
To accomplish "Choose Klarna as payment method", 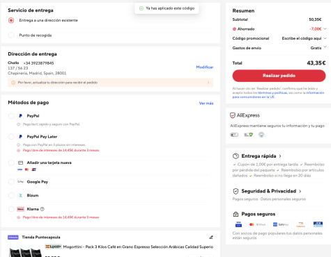I will click(11, 209).
